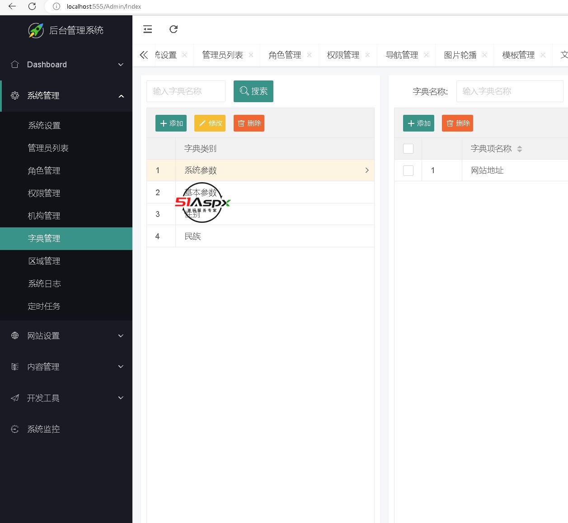Select 字典管理 in sidebar
568x523 pixels.
click(66, 238)
